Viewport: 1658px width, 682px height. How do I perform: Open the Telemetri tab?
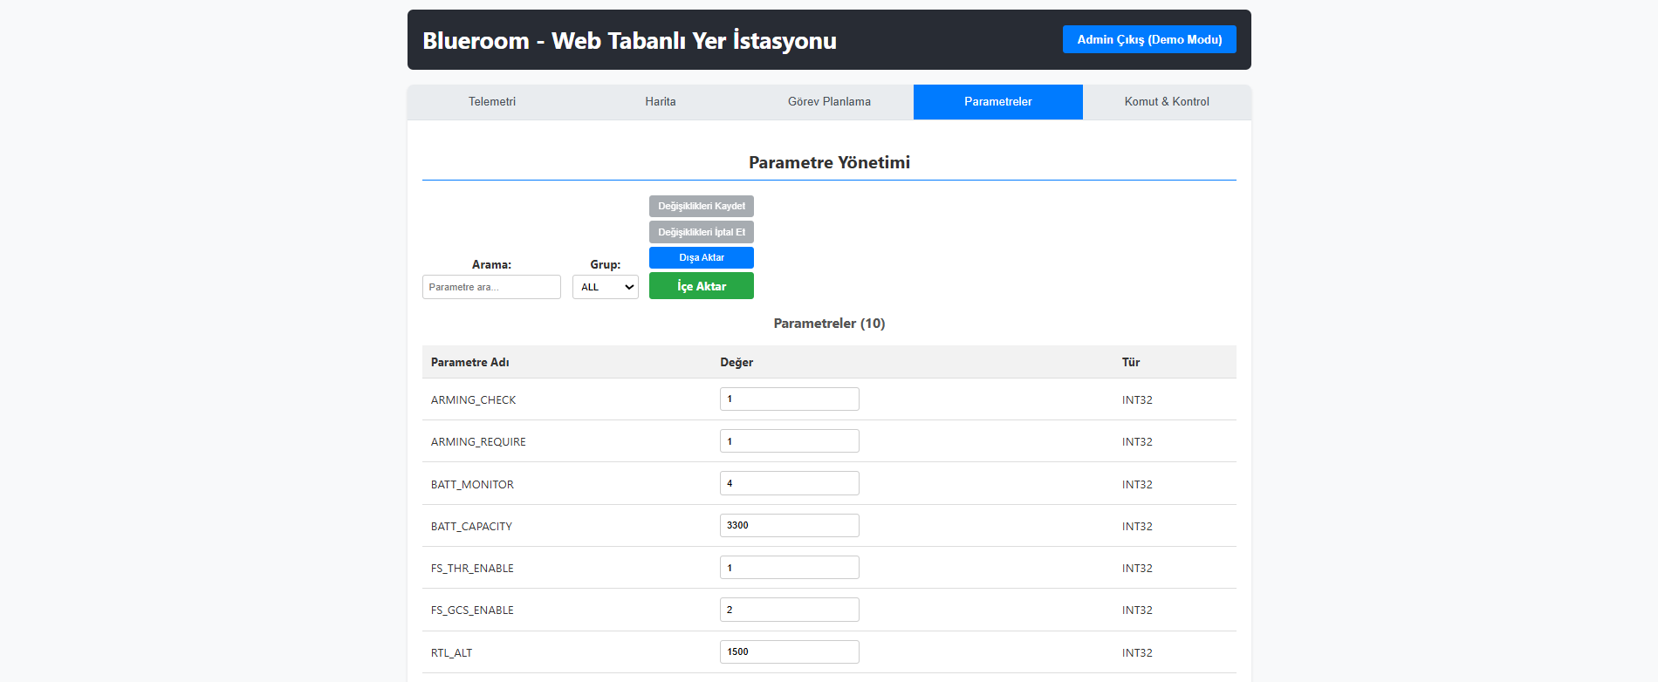[491, 102]
